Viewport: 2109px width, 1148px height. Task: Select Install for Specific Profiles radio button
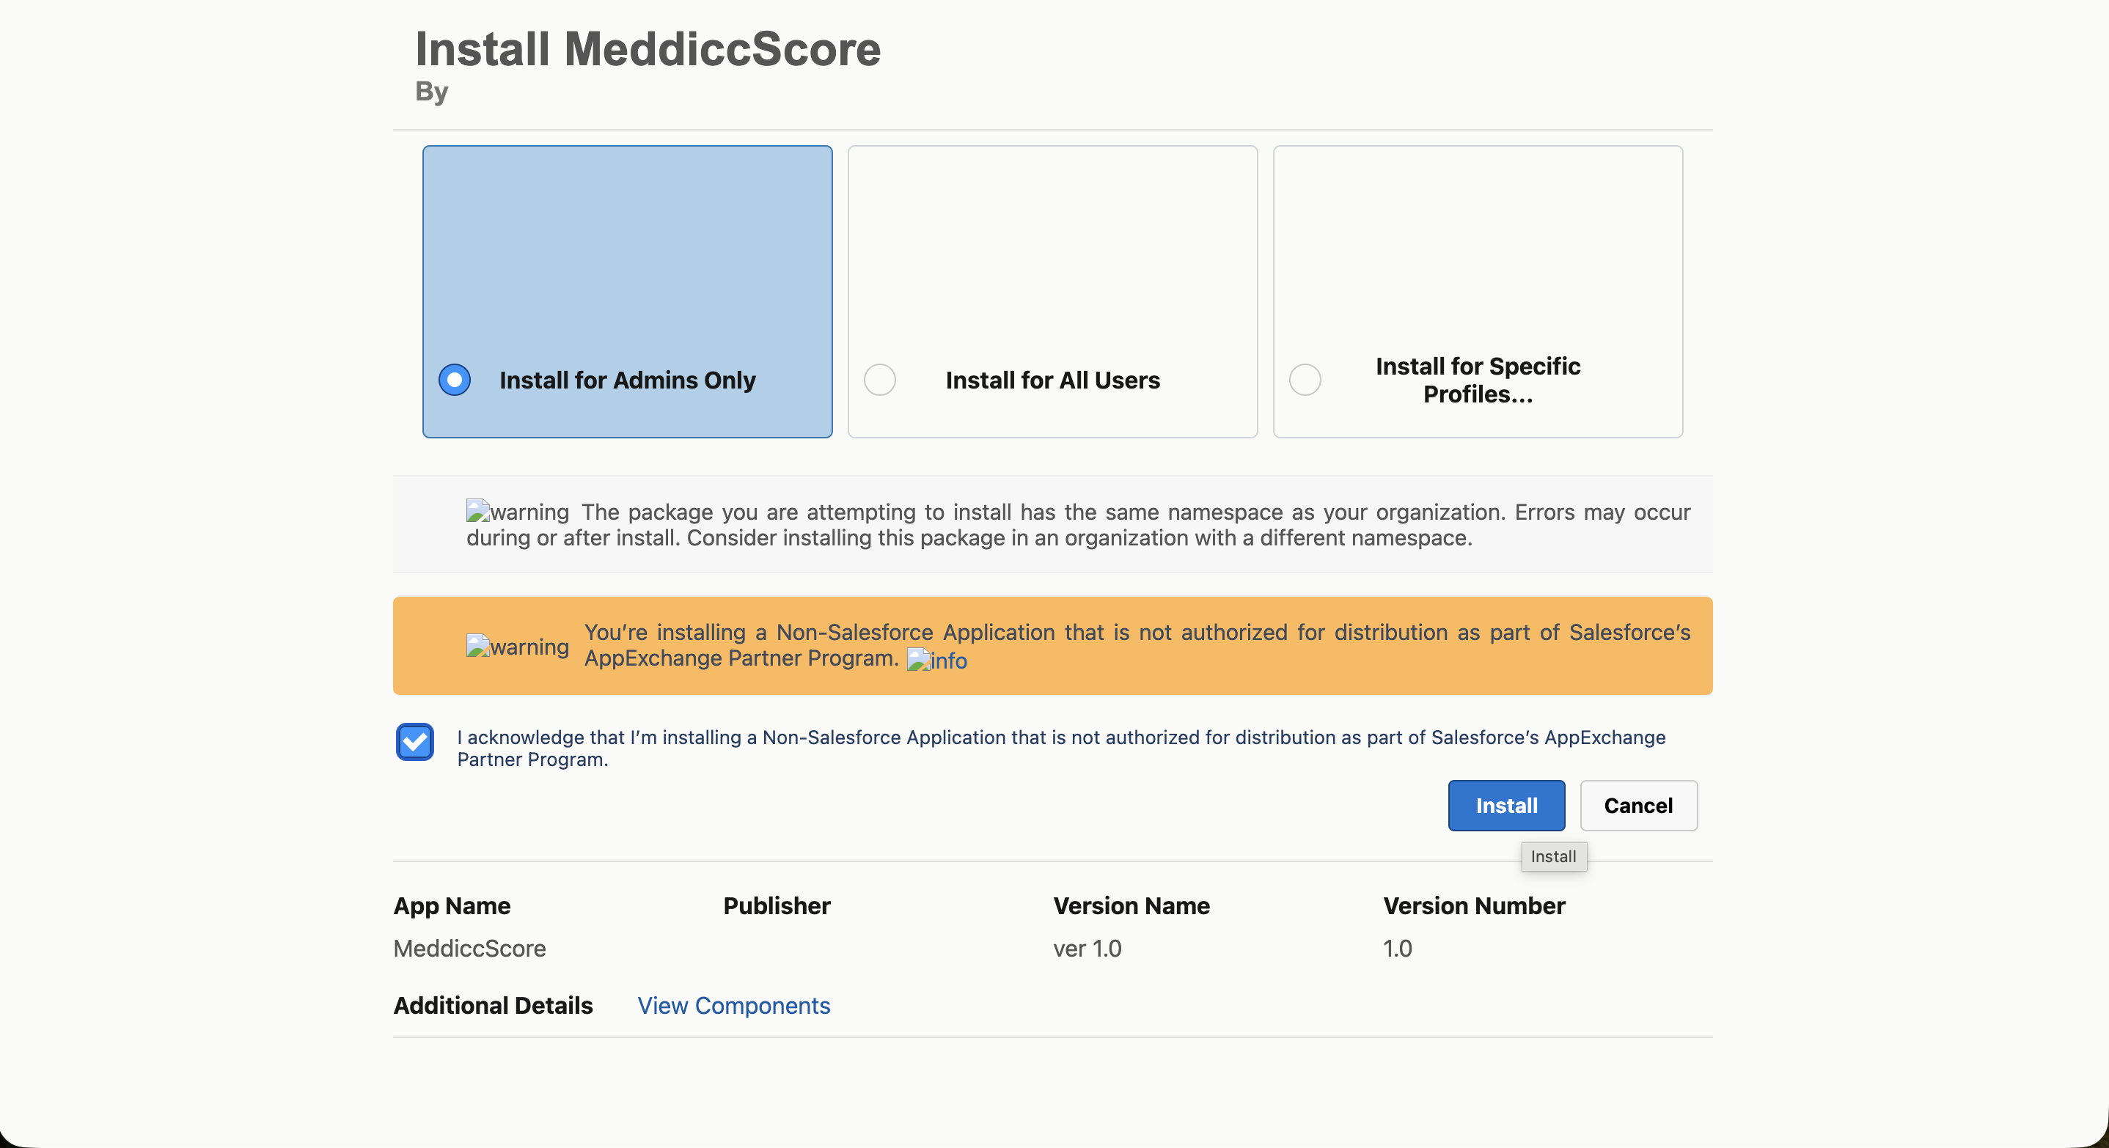[x=1305, y=380]
